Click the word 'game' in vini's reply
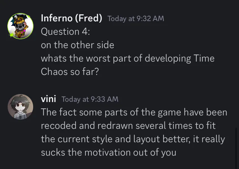This screenshot has height=169, width=239. 169,113
